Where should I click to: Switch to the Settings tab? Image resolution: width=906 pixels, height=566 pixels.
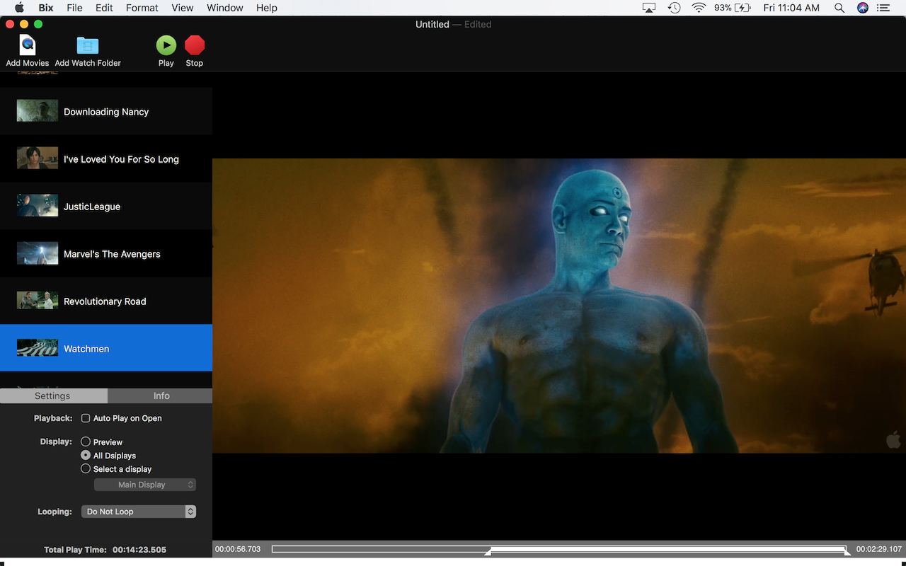[x=54, y=396]
